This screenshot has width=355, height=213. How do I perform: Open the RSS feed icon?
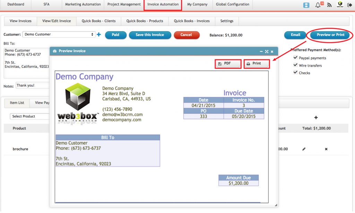329,5
